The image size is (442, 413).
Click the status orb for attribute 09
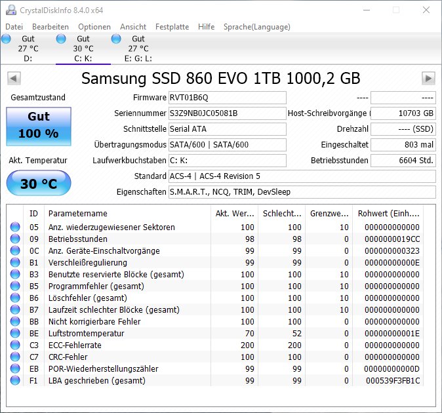click(15, 239)
